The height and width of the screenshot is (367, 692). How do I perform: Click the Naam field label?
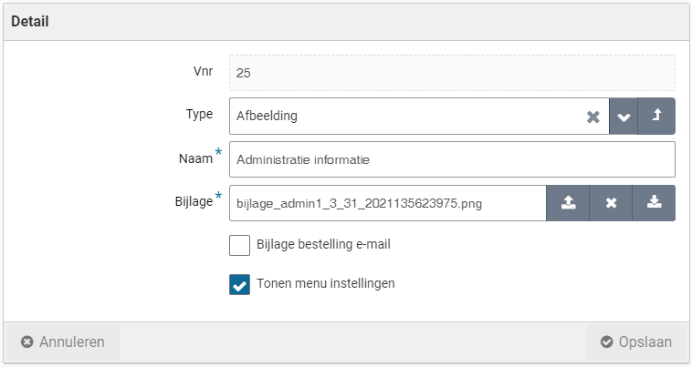(196, 158)
